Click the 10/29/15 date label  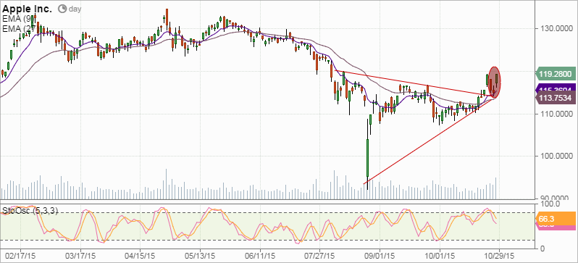[x=500, y=255]
